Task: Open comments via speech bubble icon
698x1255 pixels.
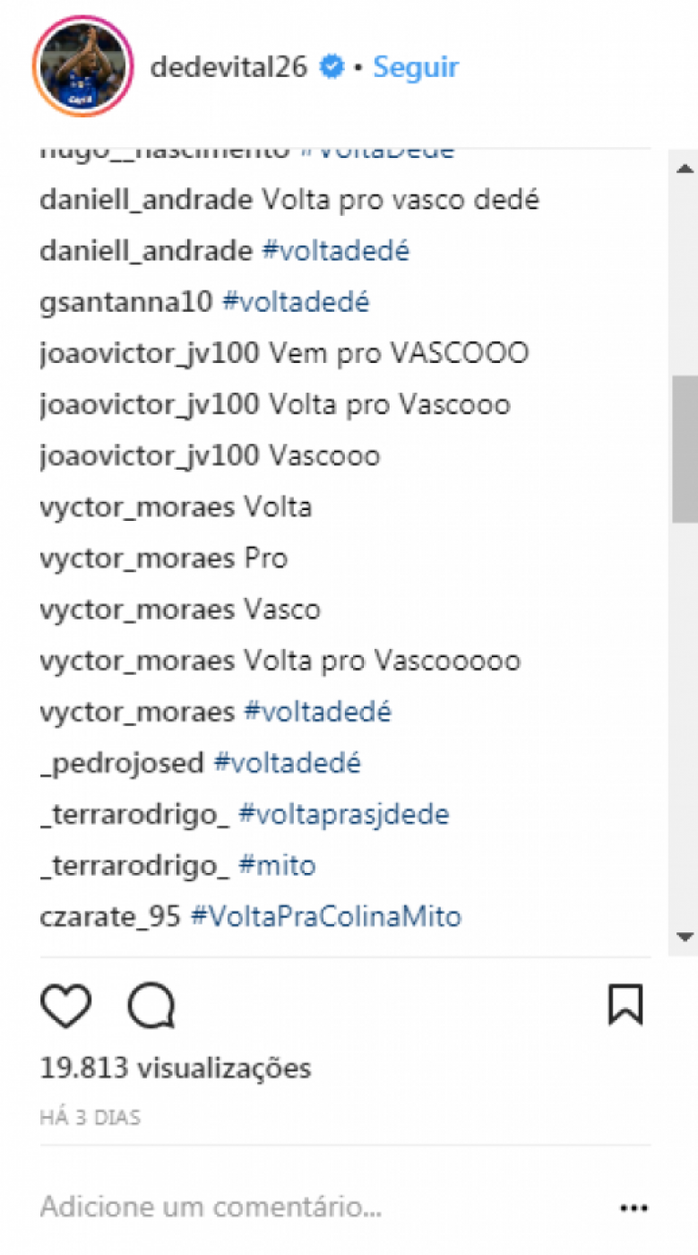Action: point(151,1005)
